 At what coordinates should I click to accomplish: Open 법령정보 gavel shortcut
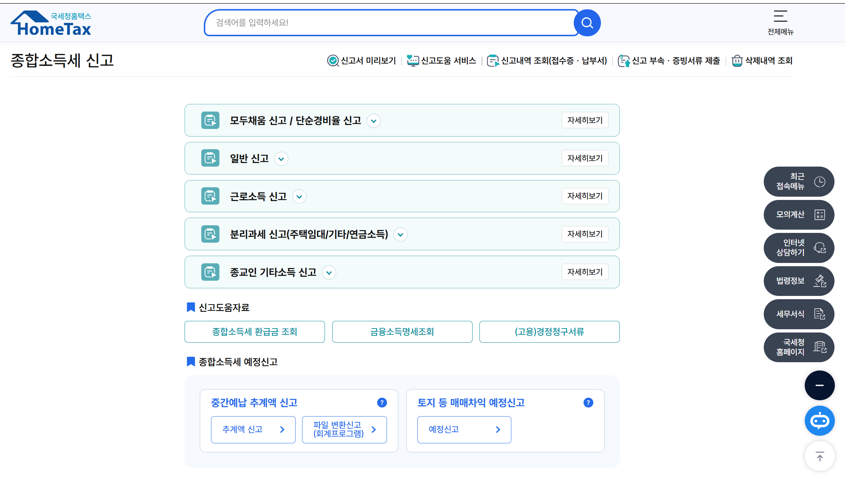(x=799, y=281)
